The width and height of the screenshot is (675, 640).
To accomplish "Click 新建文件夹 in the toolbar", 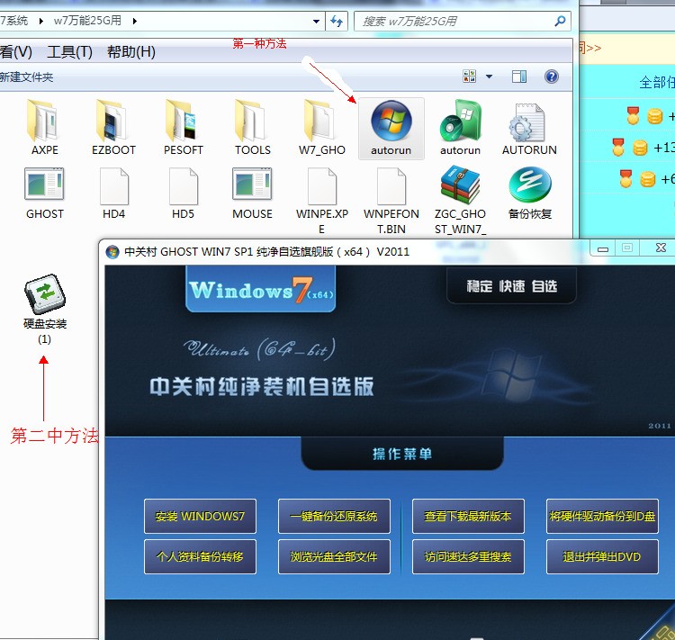I will pos(26,77).
